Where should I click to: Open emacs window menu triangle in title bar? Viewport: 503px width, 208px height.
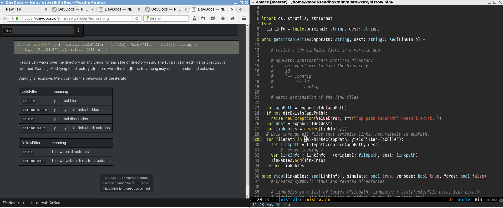(253, 2)
